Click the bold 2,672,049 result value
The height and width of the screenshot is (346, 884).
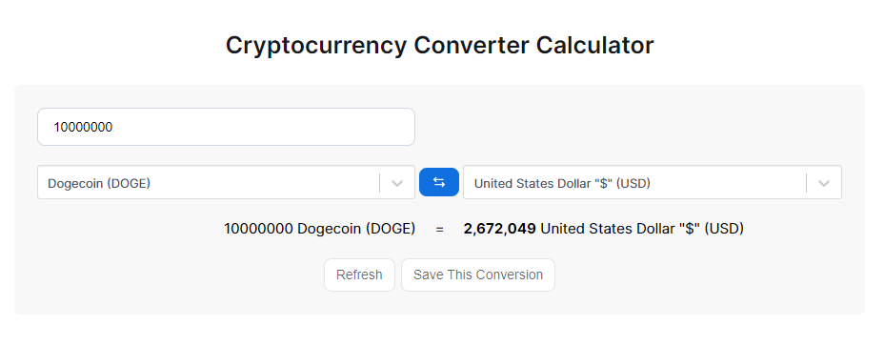(x=499, y=229)
